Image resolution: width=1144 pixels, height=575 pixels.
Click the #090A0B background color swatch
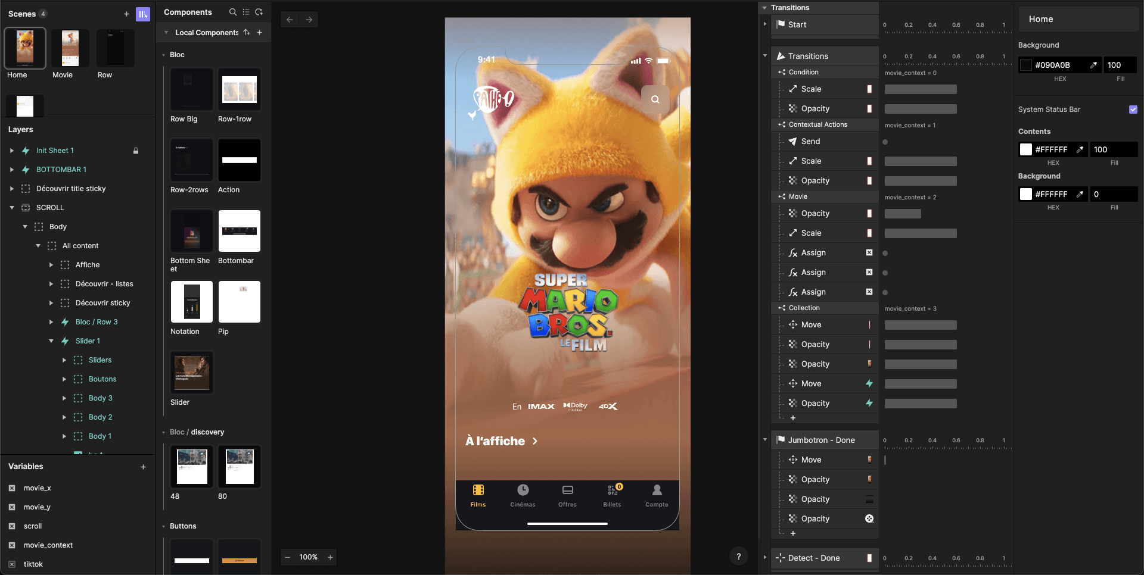(1026, 65)
